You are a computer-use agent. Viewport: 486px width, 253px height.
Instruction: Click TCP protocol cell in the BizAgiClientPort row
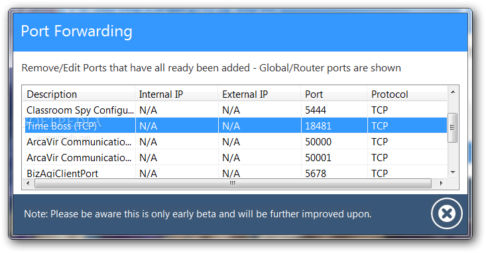click(x=380, y=173)
